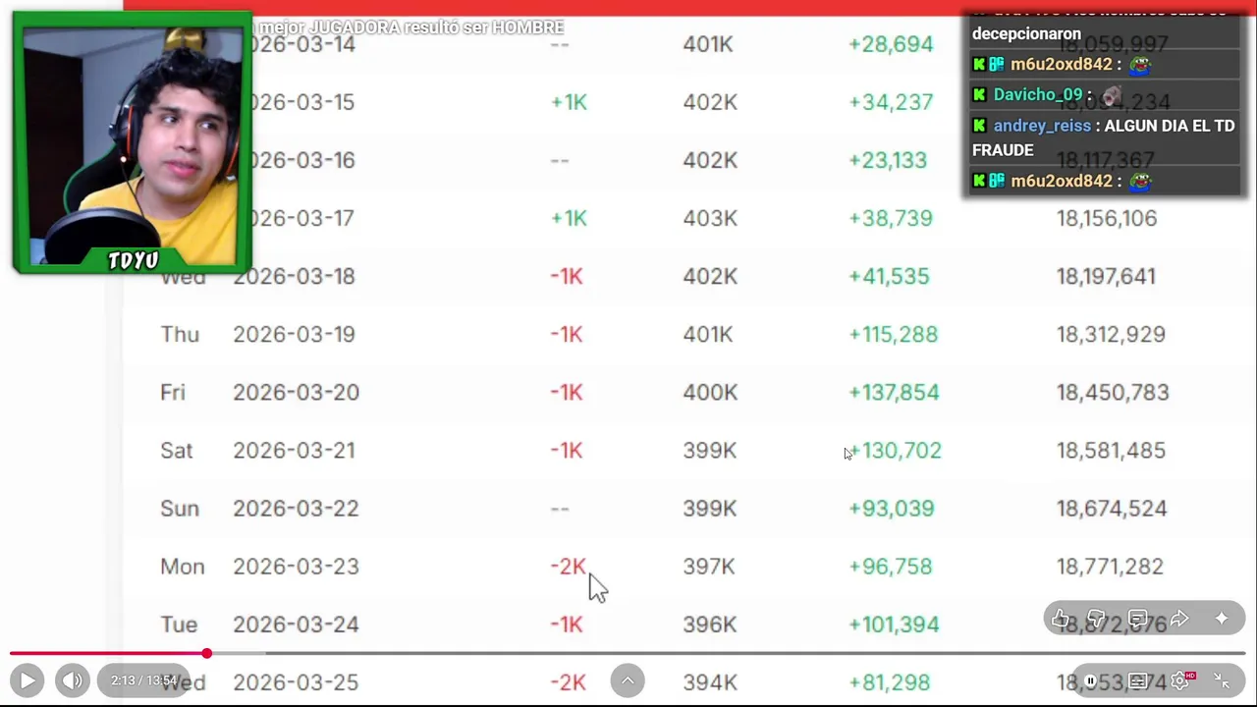Click the video progress bar scrubber
Viewport: 1257px width, 707px height.
tap(207, 653)
